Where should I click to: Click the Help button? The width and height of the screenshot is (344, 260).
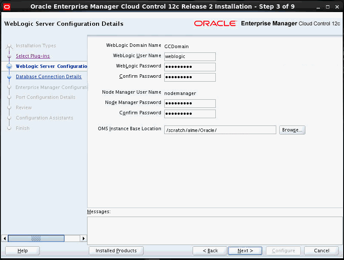click(22, 251)
